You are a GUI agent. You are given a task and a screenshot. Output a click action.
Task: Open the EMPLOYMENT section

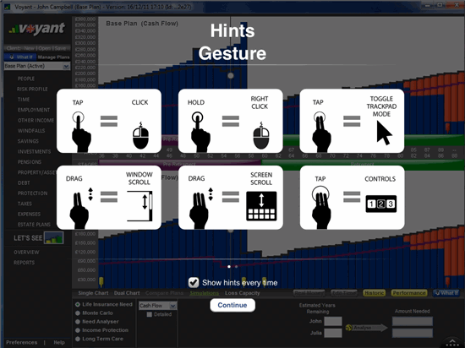(34, 110)
